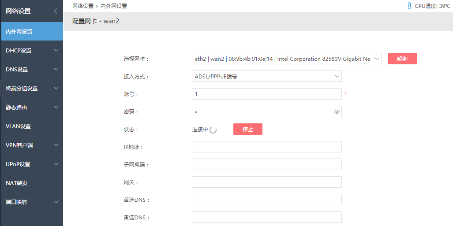Focus the 账号 input field
The width and height of the screenshot is (453, 226).
(x=267, y=94)
